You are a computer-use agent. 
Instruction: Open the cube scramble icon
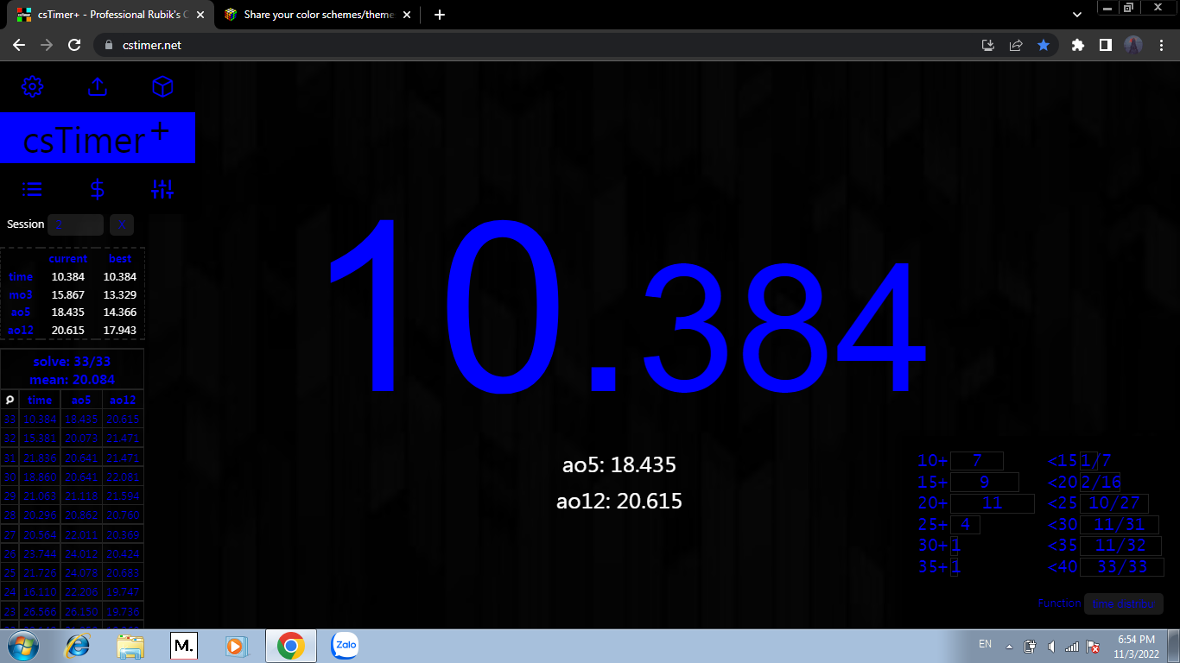(x=162, y=86)
